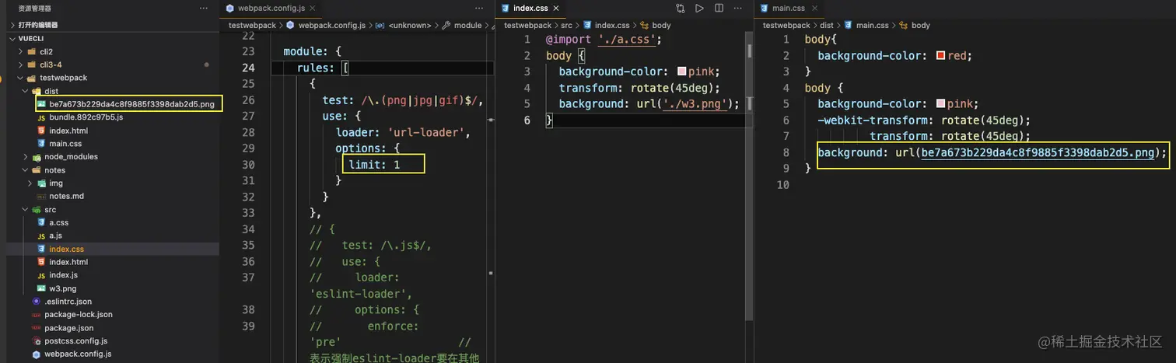Open the pink color swatch in main.css
1176x363 pixels.
tap(941, 104)
